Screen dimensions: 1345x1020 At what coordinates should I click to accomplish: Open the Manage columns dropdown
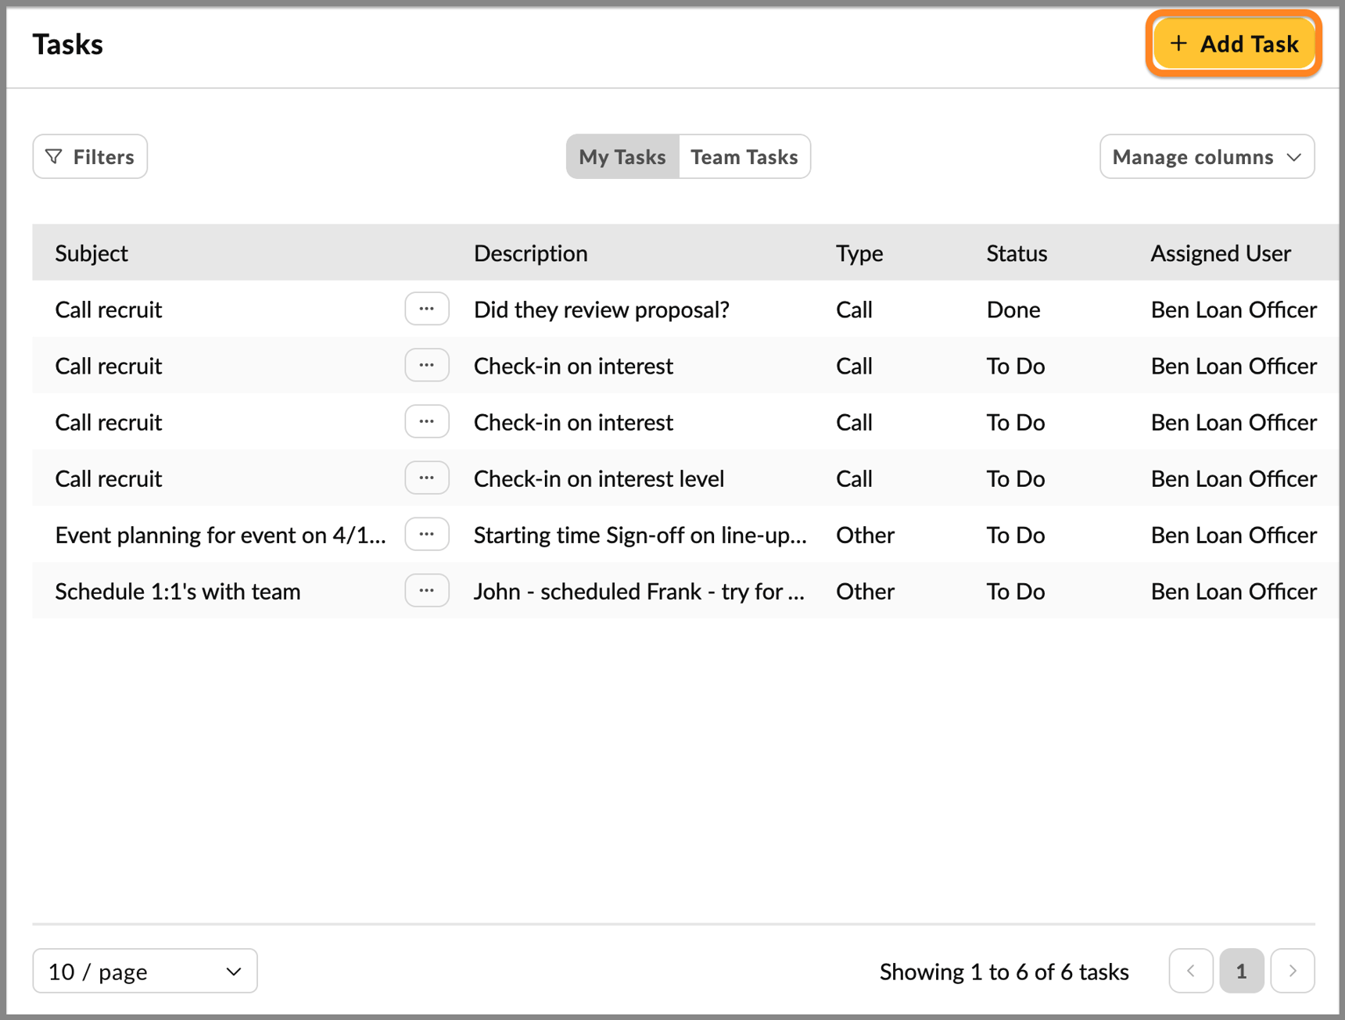point(1207,156)
